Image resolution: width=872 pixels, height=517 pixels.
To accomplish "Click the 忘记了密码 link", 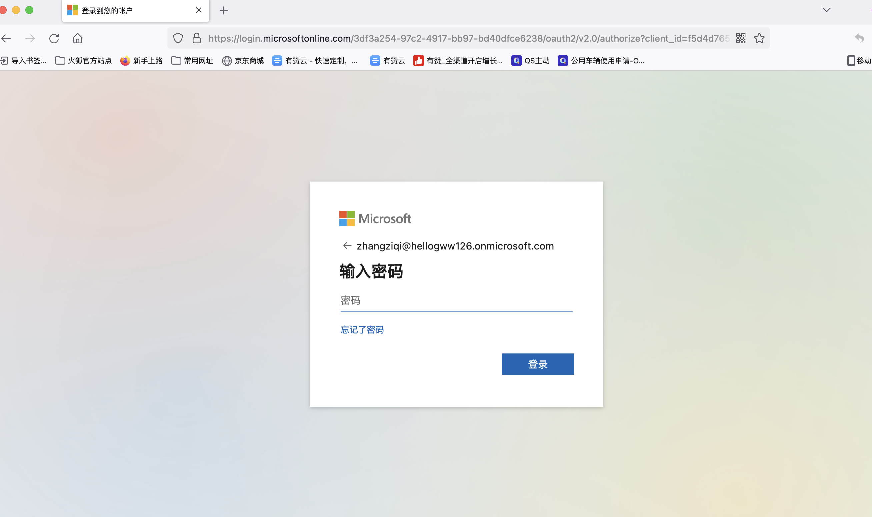I will tap(362, 330).
